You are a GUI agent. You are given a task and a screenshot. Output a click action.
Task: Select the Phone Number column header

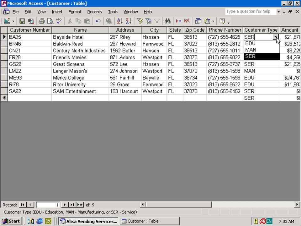[225, 30]
